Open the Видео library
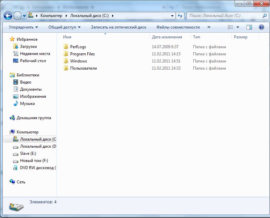270x218 pixels. coord(26,82)
